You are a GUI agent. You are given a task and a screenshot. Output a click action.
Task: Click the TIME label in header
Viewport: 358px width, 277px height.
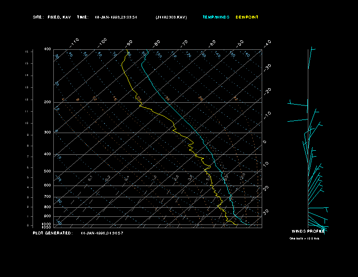82,17
